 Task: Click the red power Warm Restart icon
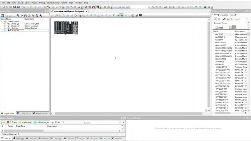pos(94,7)
